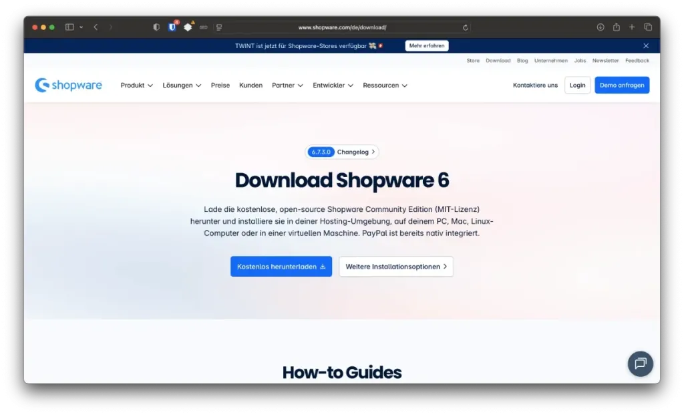Click the Shopware logo

click(x=68, y=85)
